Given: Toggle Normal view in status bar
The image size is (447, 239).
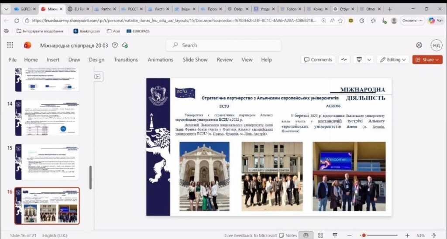Looking at the screenshot, I should pyautogui.click(x=307, y=236).
